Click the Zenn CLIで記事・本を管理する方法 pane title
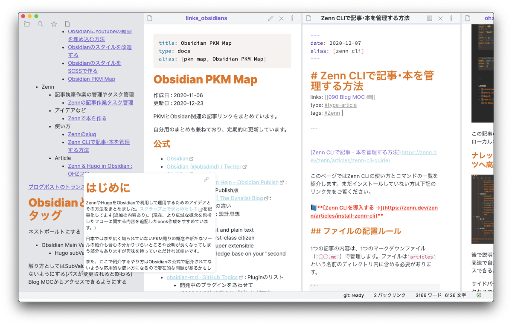 click(365, 18)
